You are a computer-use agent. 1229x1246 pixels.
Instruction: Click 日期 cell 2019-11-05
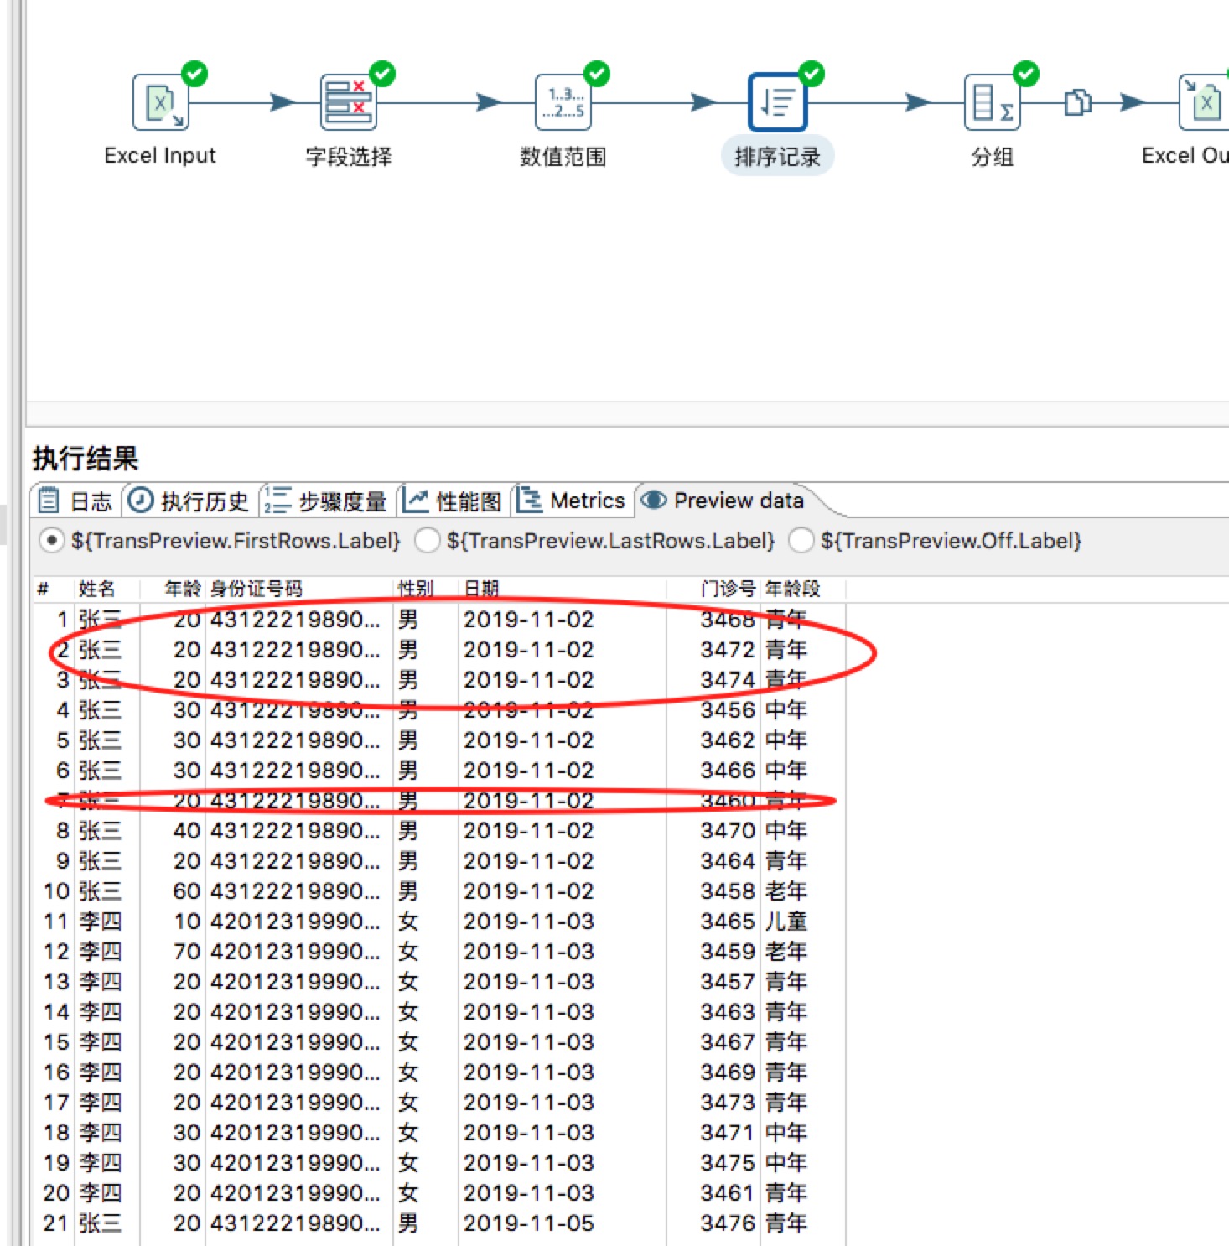[x=529, y=1223]
